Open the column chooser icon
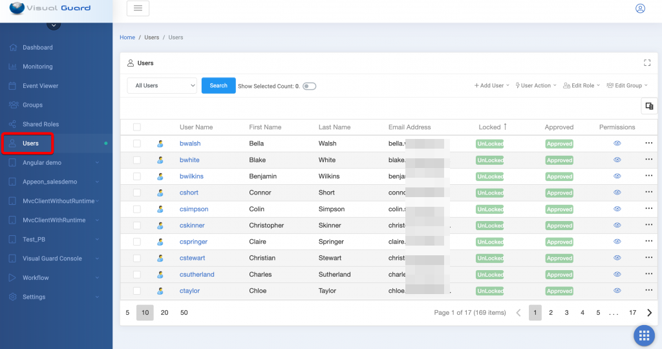The width and height of the screenshot is (662, 349). coord(649,106)
